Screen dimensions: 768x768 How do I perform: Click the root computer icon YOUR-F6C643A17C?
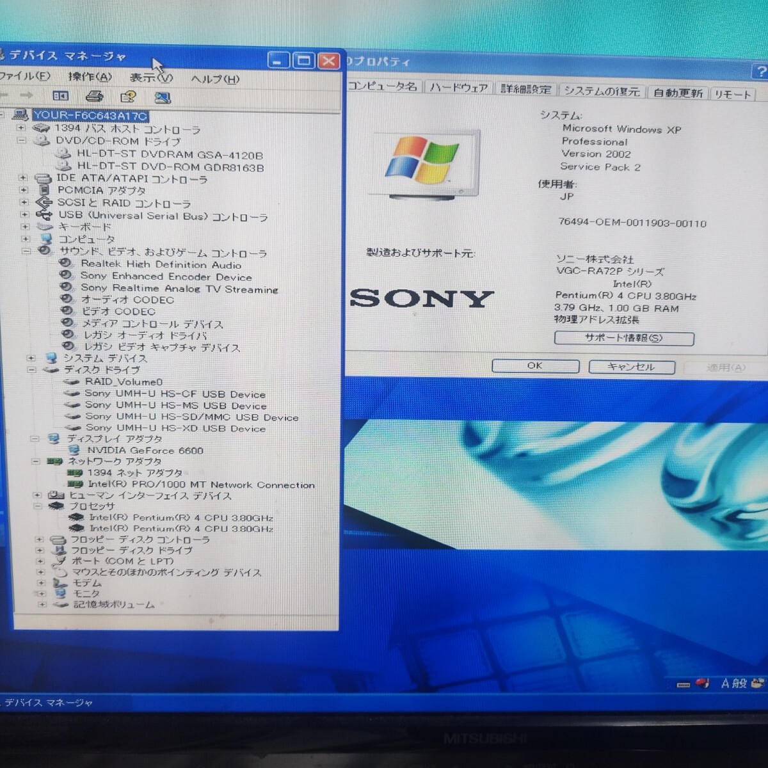pyautogui.click(x=21, y=115)
